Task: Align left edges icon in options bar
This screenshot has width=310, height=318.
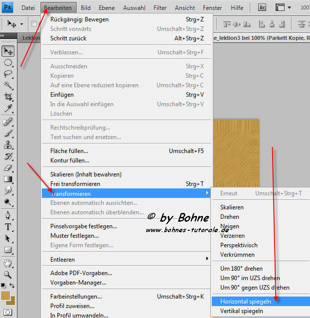Action: pos(262,24)
